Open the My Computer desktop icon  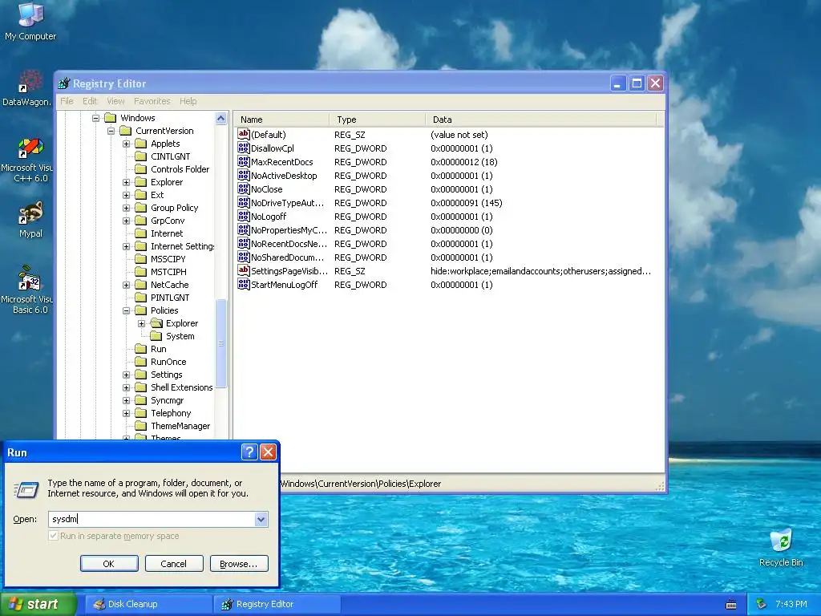click(30, 21)
